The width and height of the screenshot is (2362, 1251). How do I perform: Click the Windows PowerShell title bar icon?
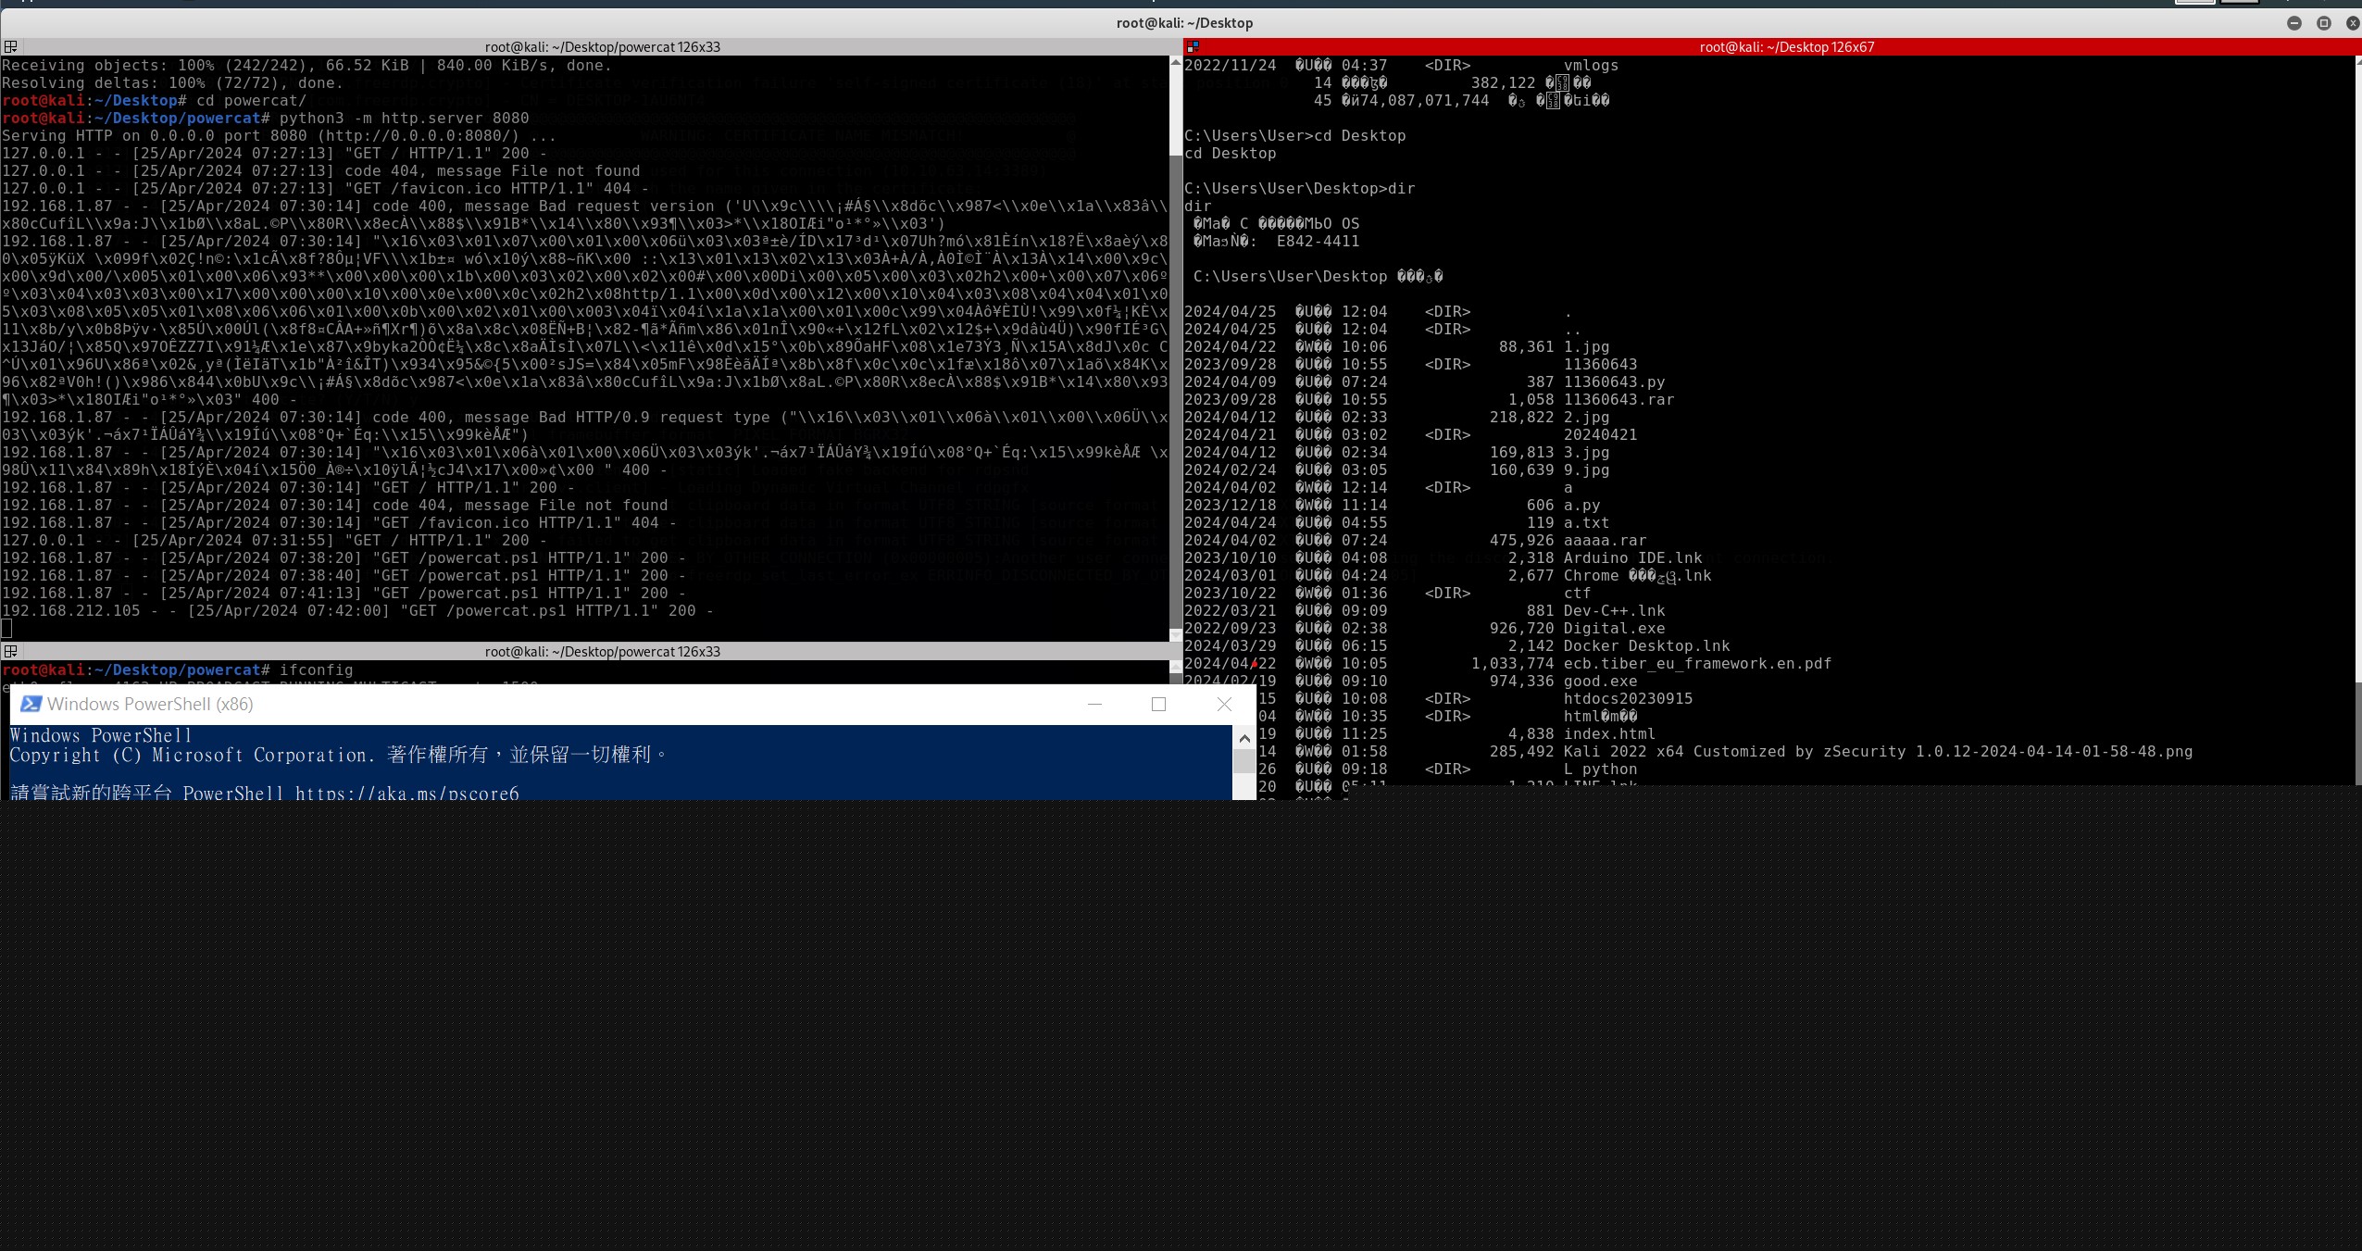coord(31,704)
